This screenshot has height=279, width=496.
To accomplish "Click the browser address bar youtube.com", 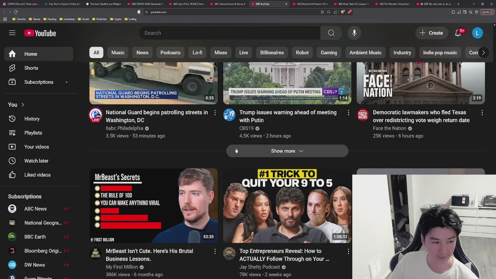I will 158,12.
